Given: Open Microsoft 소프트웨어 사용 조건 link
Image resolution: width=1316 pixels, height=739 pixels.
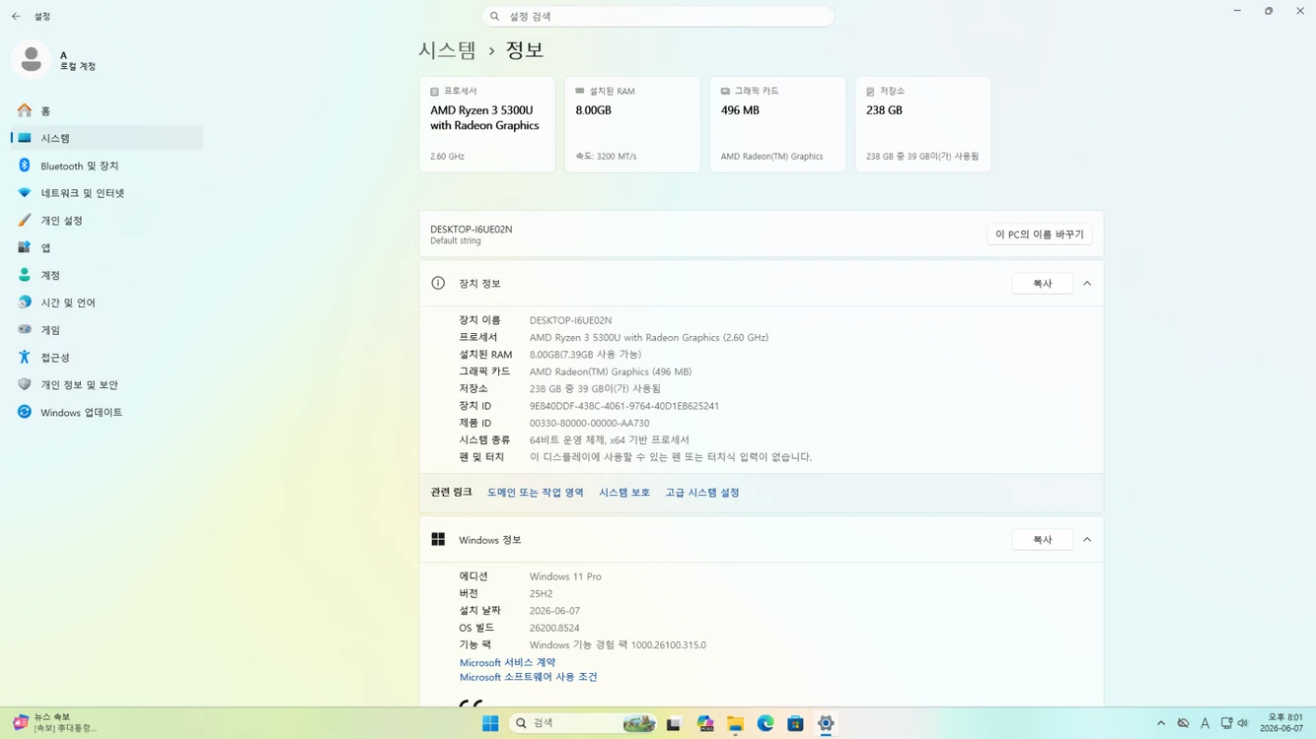Looking at the screenshot, I should (528, 678).
